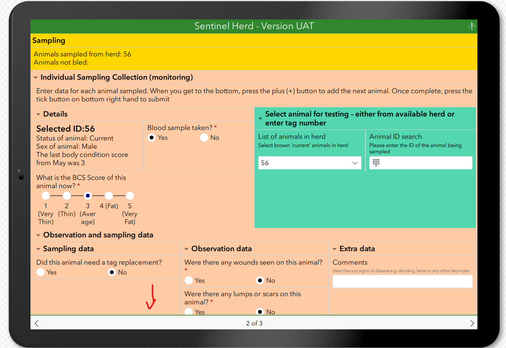Collapse the Details section
This screenshot has height=348, width=506.
tap(38, 114)
